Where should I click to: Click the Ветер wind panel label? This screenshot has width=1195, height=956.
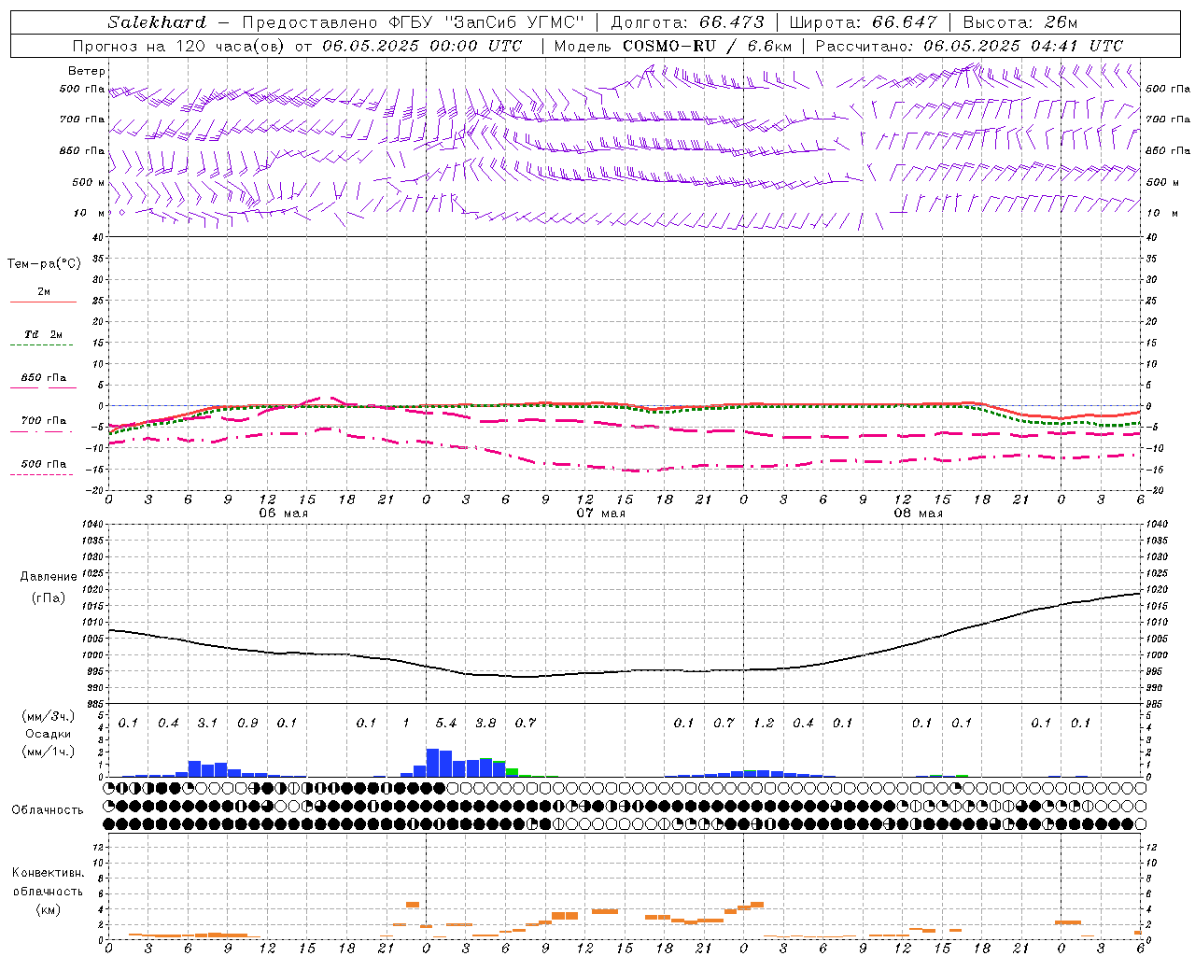[x=87, y=71]
